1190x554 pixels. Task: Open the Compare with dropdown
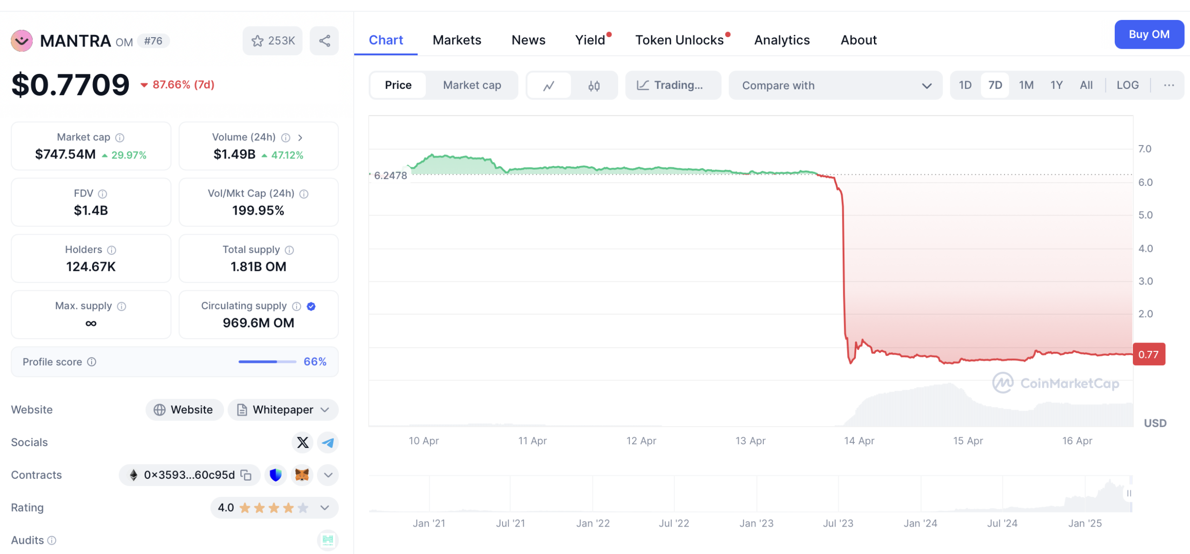[x=835, y=86]
